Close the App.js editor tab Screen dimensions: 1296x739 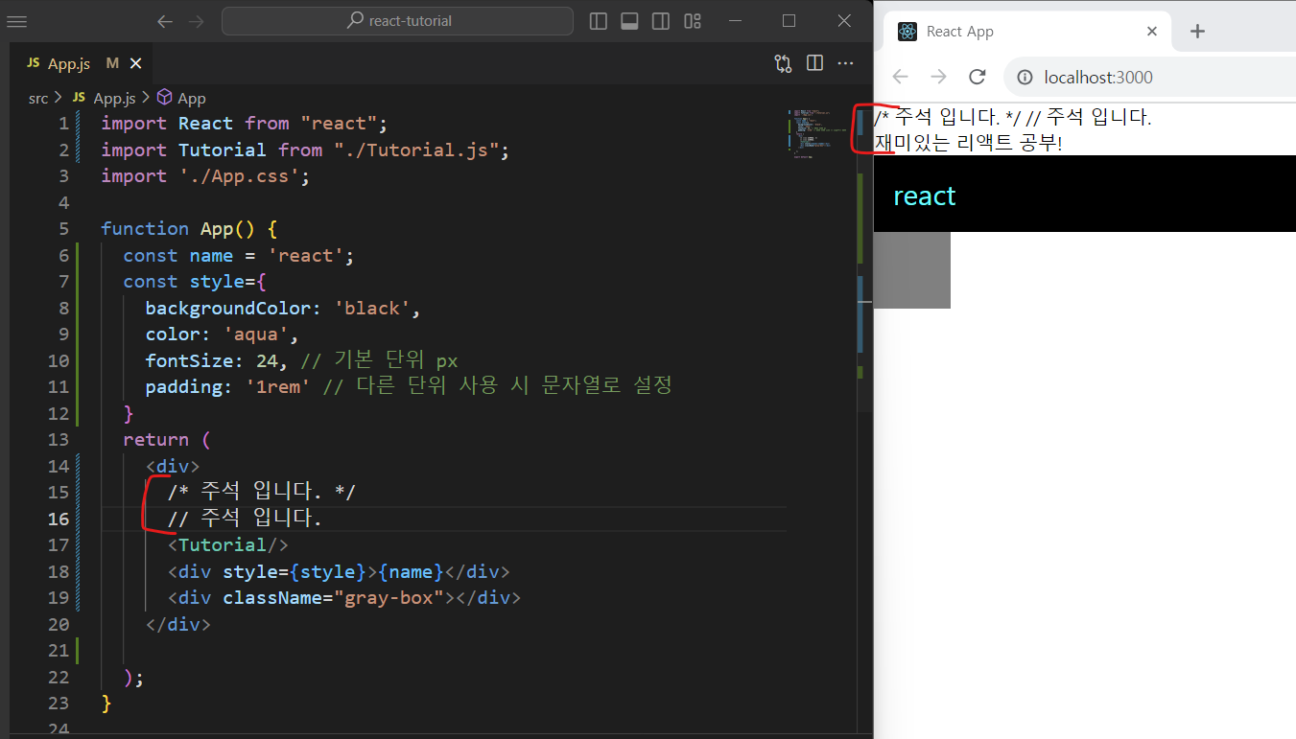click(x=135, y=63)
